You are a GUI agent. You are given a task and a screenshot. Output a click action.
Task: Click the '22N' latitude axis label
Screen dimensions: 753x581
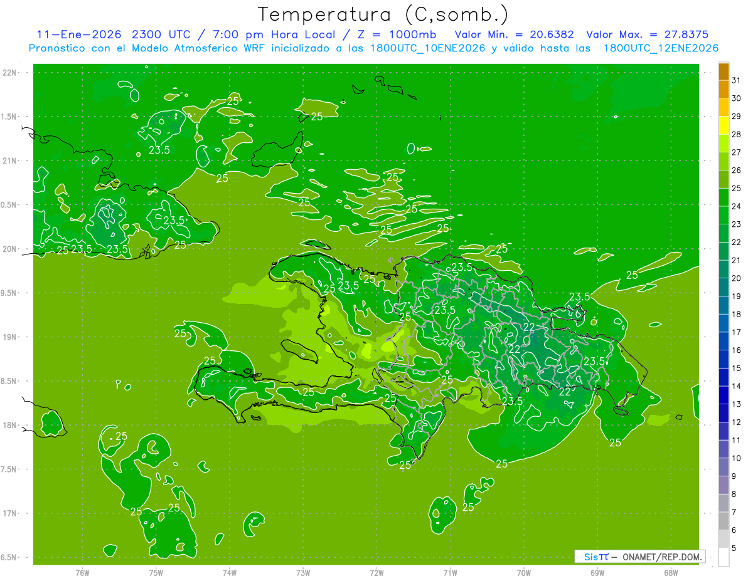point(10,72)
